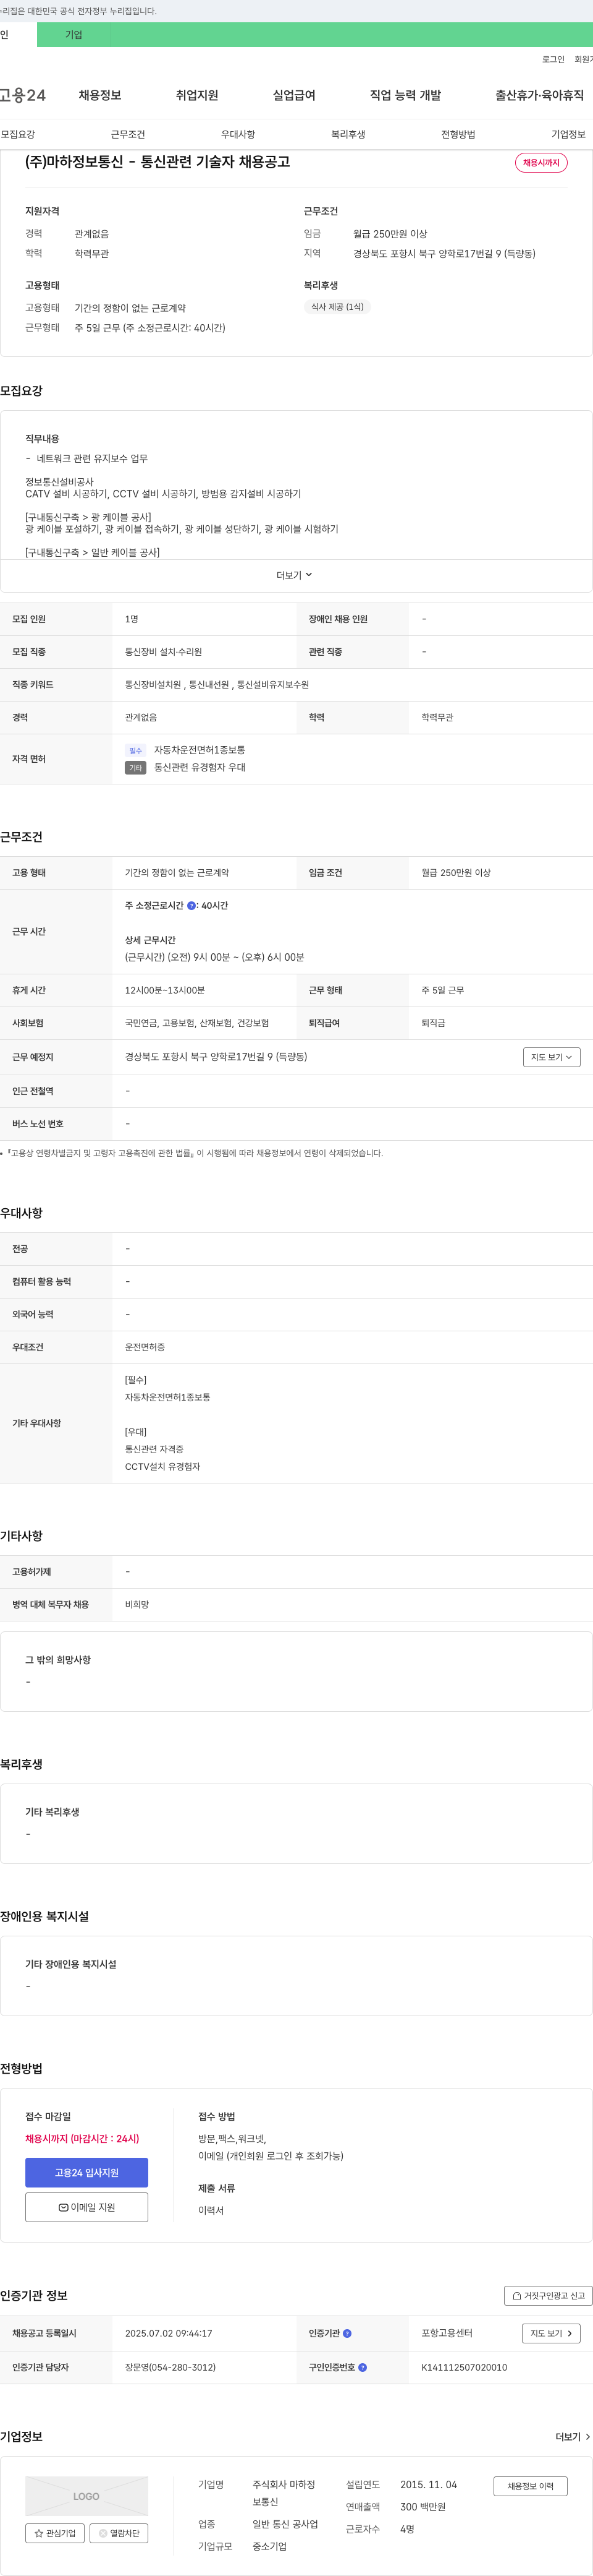Screen dimensions: 593x2576
Task: Click 300 백만원 sales value
Action: pos(423,2507)
